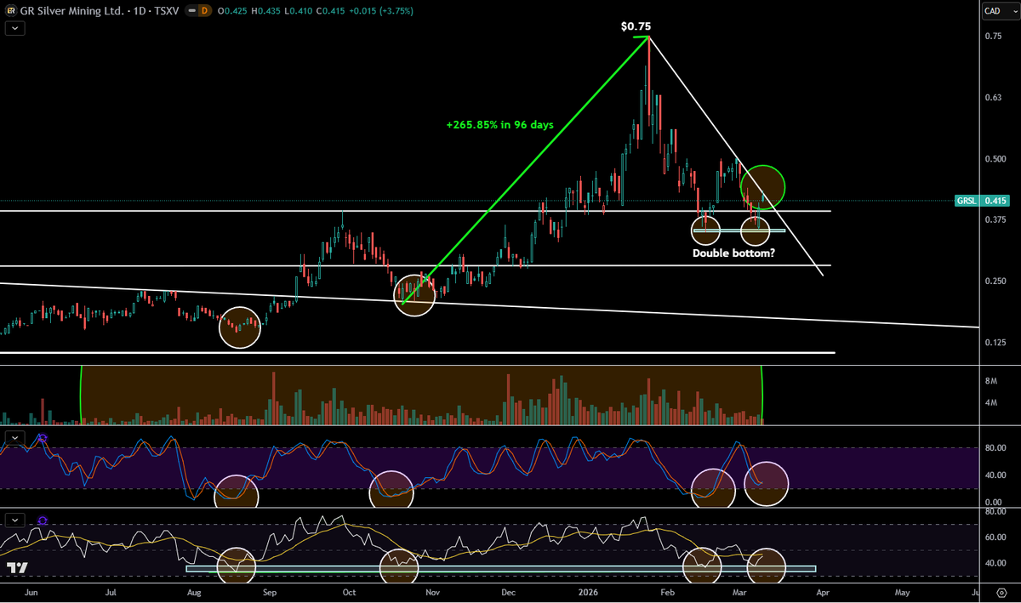Click the 4M volume axis label
The height and width of the screenshot is (603, 1021).
coord(991,402)
